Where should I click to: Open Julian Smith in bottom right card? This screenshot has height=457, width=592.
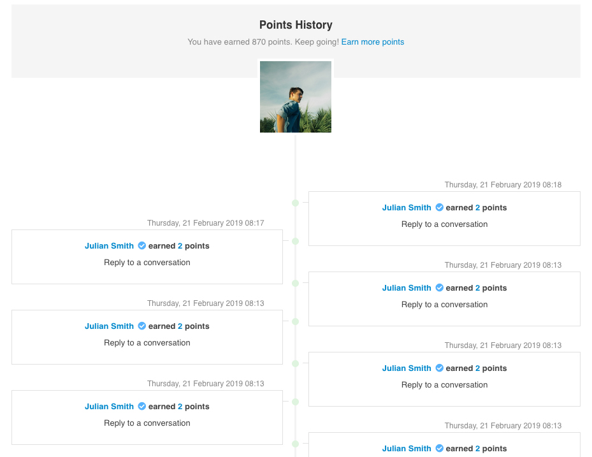click(407, 449)
